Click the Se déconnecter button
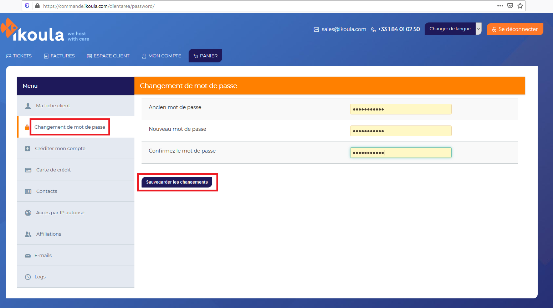The width and height of the screenshot is (553, 308). (x=515, y=29)
